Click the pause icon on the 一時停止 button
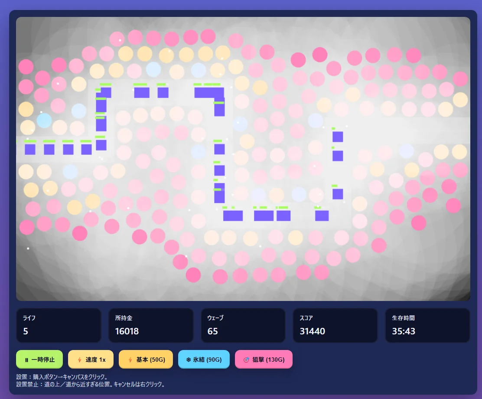482x399 pixels. [x=26, y=360]
